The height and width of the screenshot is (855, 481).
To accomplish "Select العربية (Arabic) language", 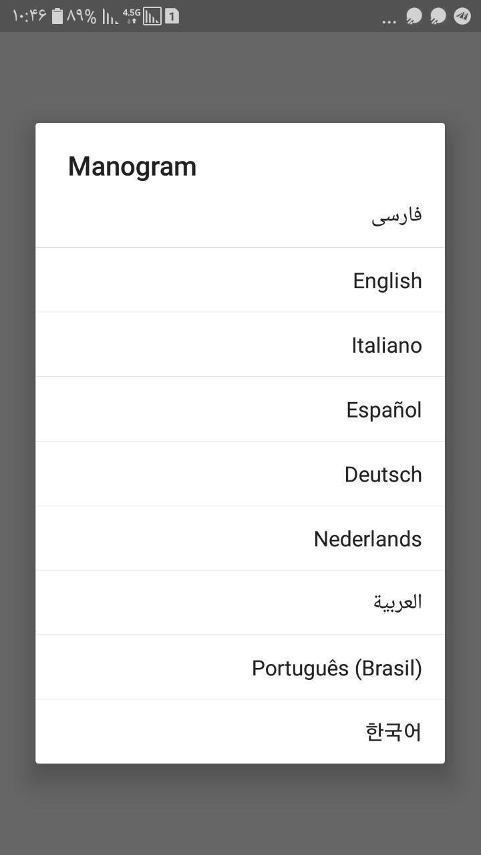I will 397,603.
